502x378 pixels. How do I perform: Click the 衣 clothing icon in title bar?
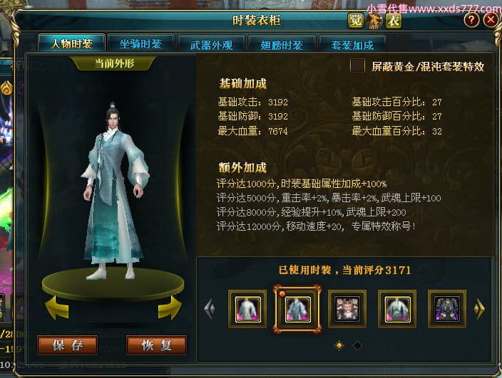point(394,21)
